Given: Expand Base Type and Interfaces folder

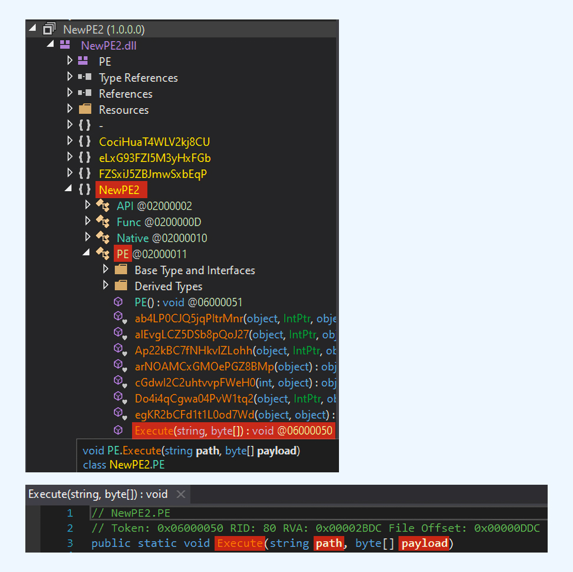Looking at the screenshot, I should pyautogui.click(x=106, y=269).
